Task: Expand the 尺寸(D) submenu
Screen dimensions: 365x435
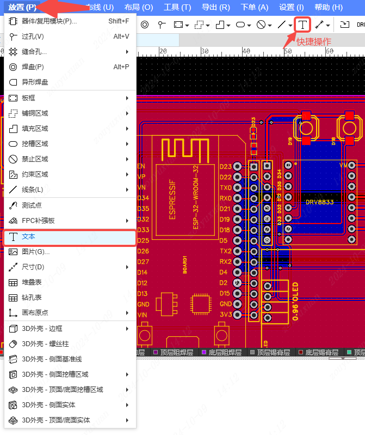Action: [x=70, y=267]
